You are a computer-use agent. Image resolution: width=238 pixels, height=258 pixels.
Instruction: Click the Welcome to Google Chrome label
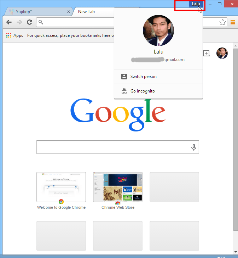pos(61,207)
